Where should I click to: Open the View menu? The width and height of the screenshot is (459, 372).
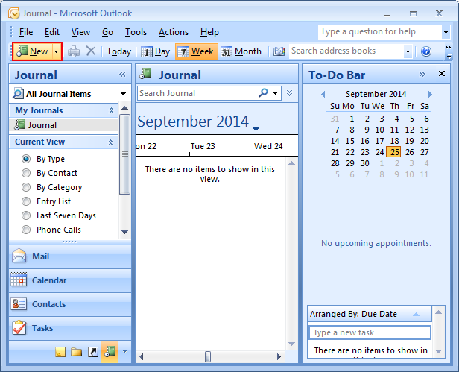[x=80, y=32]
